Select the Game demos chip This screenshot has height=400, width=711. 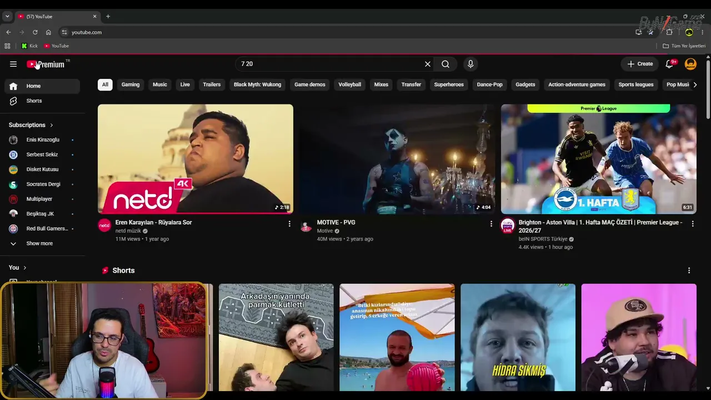[310, 84]
